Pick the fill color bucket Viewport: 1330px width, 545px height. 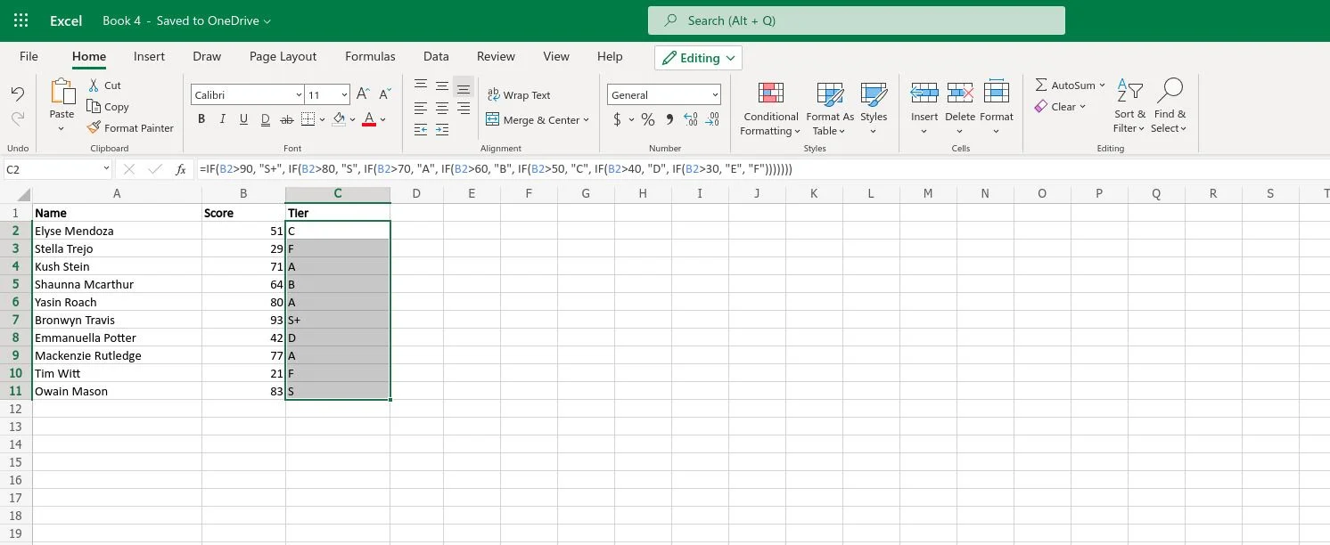point(339,119)
